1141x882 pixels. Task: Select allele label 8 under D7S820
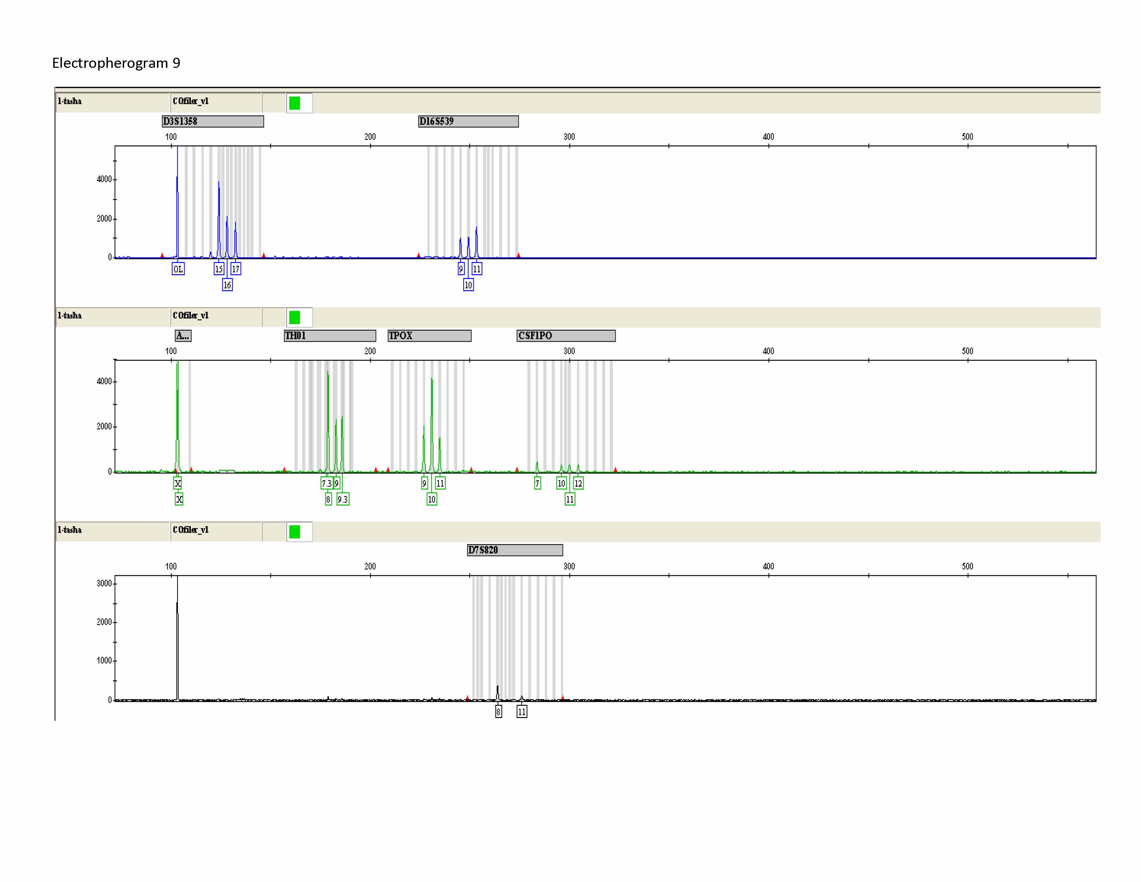pos(498,712)
